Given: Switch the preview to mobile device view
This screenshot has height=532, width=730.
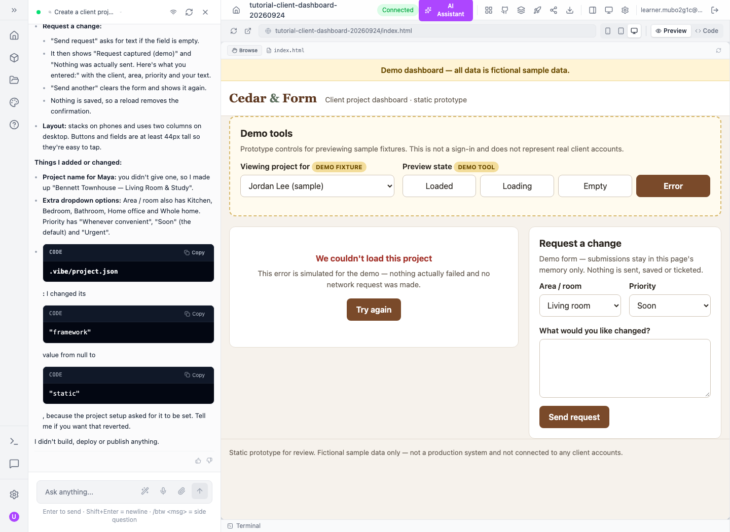Looking at the screenshot, I should point(608,31).
